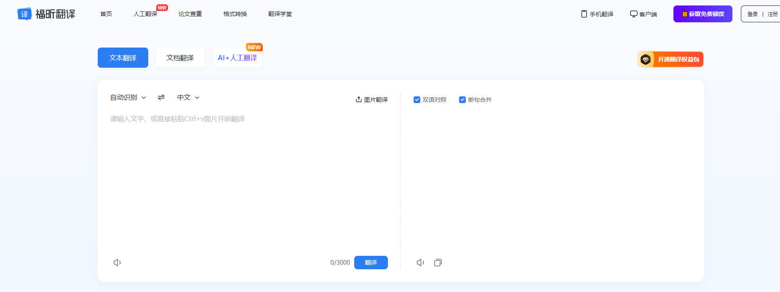Click the source text speaker icon
This screenshot has height=292, width=780.
pos(117,263)
